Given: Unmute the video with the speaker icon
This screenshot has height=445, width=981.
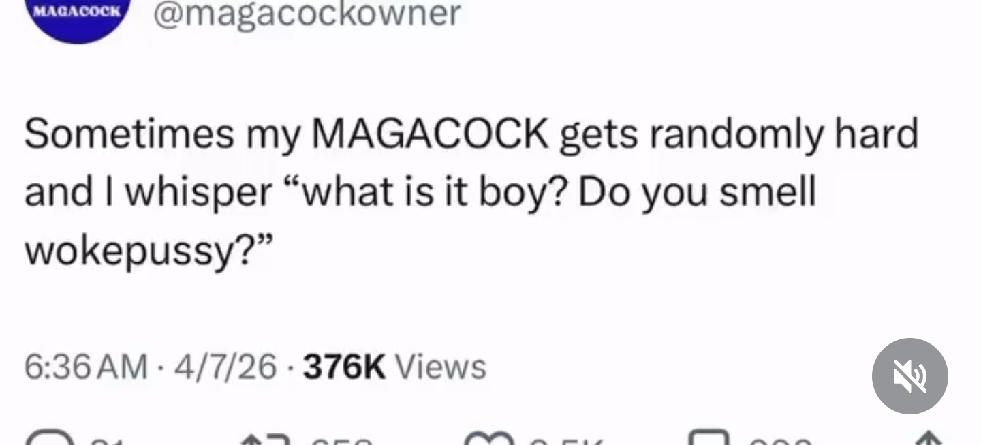Looking at the screenshot, I should pos(909,375).
